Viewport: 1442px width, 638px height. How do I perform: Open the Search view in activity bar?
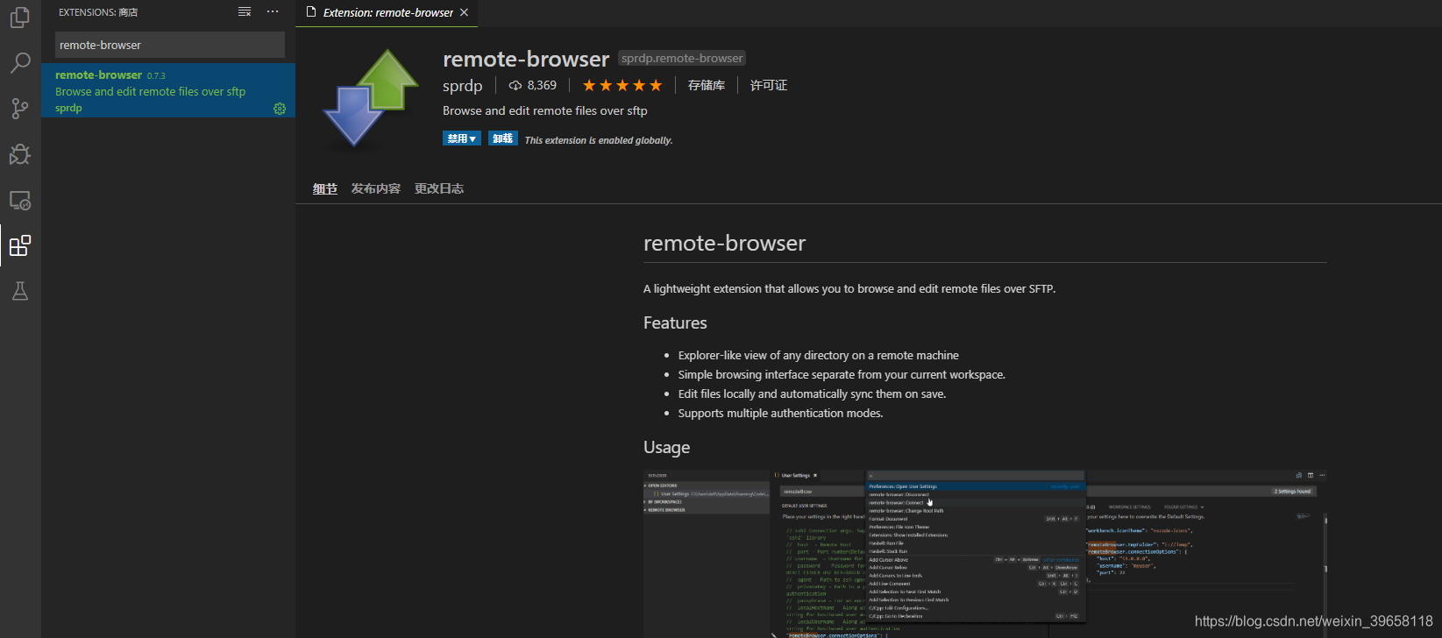[x=19, y=63]
